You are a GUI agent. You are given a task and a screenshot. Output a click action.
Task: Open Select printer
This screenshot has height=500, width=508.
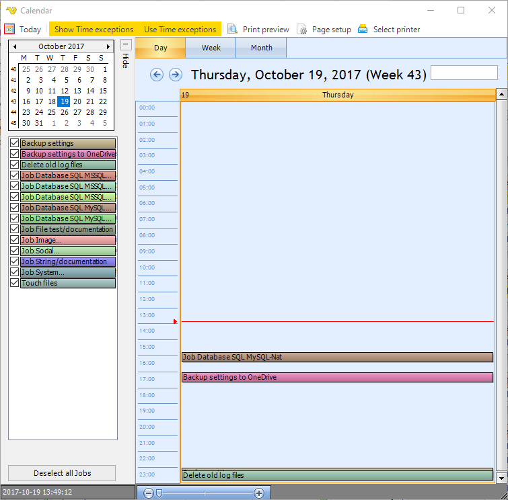click(396, 30)
